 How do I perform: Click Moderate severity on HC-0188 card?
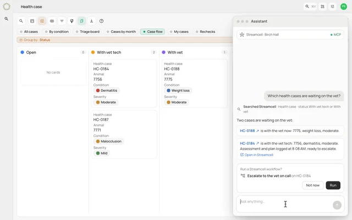point(177,102)
